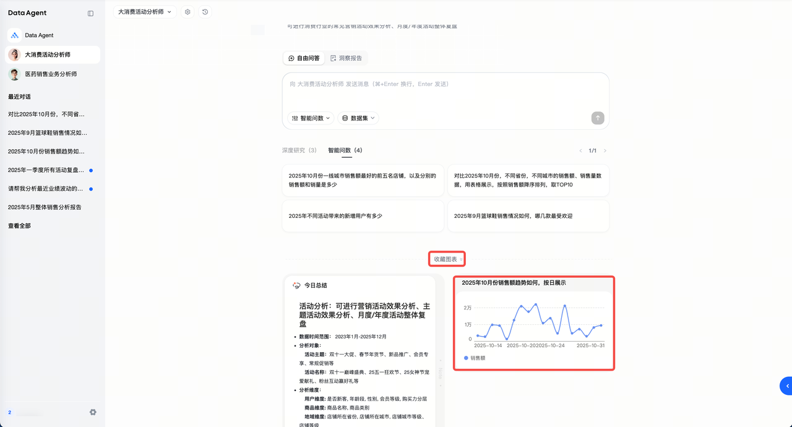Expand the 收藏图表 section
The height and width of the screenshot is (427, 792).
point(447,259)
